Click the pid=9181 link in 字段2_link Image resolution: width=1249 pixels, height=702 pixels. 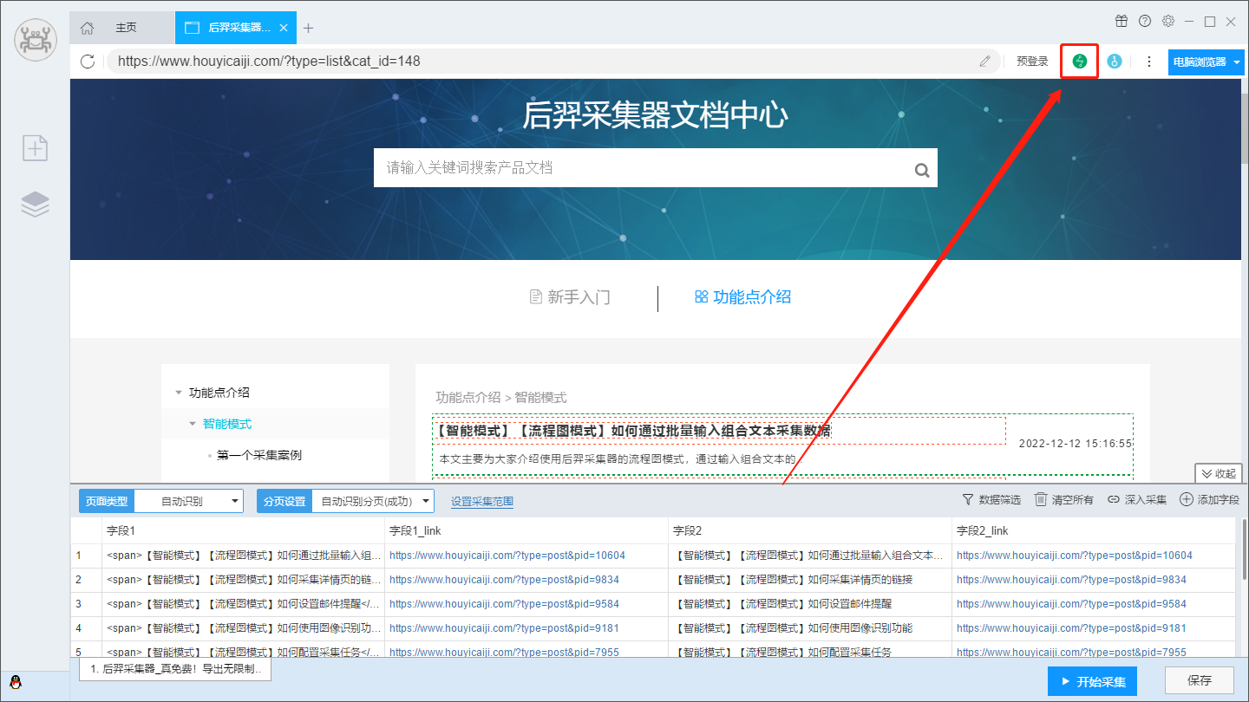pos(1071,628)
